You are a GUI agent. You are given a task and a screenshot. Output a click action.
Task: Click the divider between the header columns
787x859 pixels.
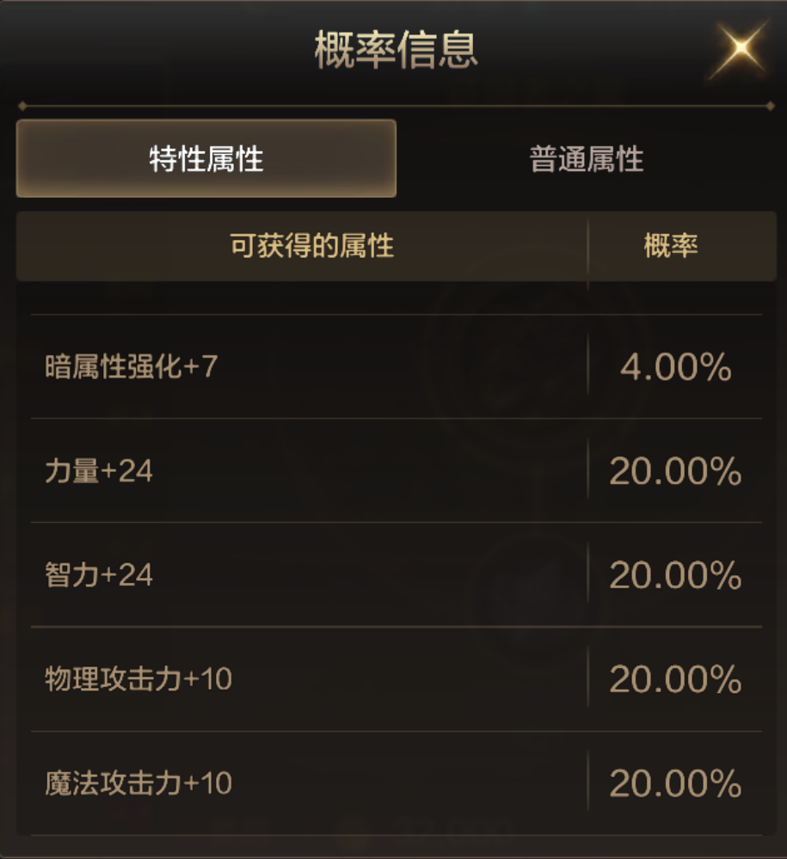click(588, 247)
